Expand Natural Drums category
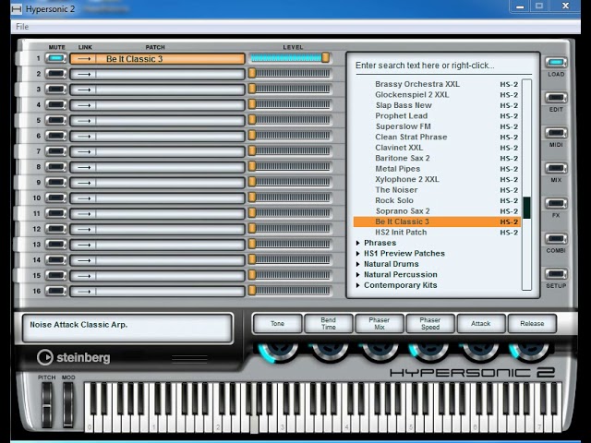This screenshot has width=591, height=443. (358, 264)
